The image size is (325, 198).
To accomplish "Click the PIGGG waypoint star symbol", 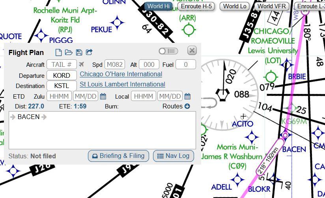I will [x=41, y=35].
